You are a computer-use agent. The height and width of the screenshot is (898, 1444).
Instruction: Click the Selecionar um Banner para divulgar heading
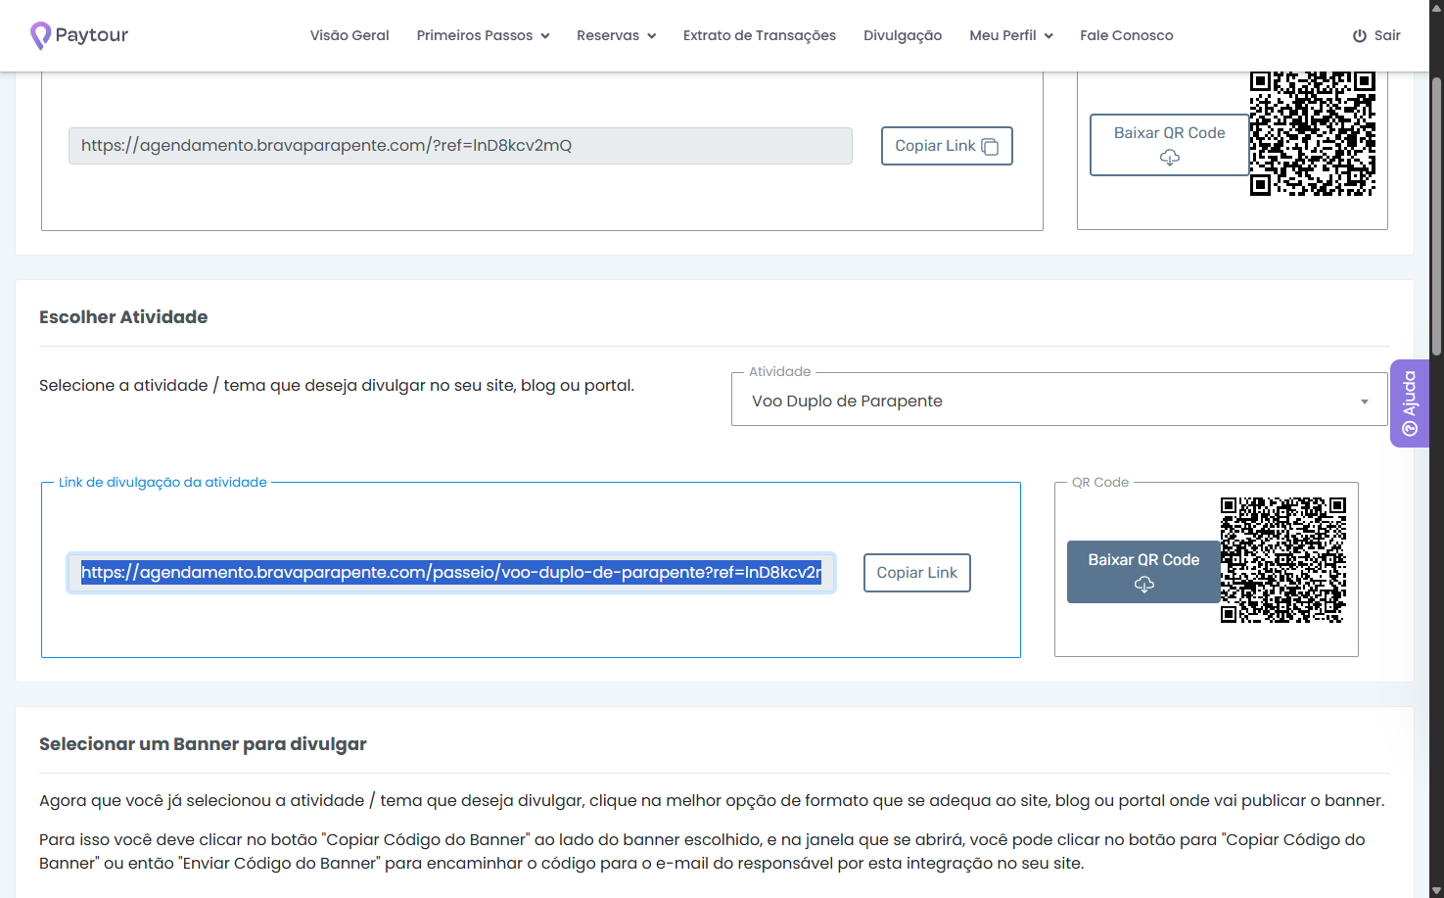point(203,744)
